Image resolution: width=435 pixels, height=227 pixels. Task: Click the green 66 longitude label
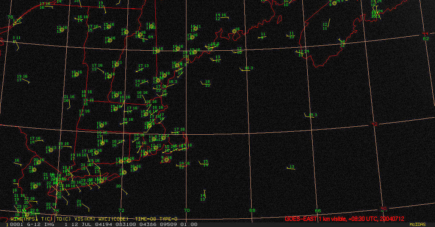click(x=318, y=211)
